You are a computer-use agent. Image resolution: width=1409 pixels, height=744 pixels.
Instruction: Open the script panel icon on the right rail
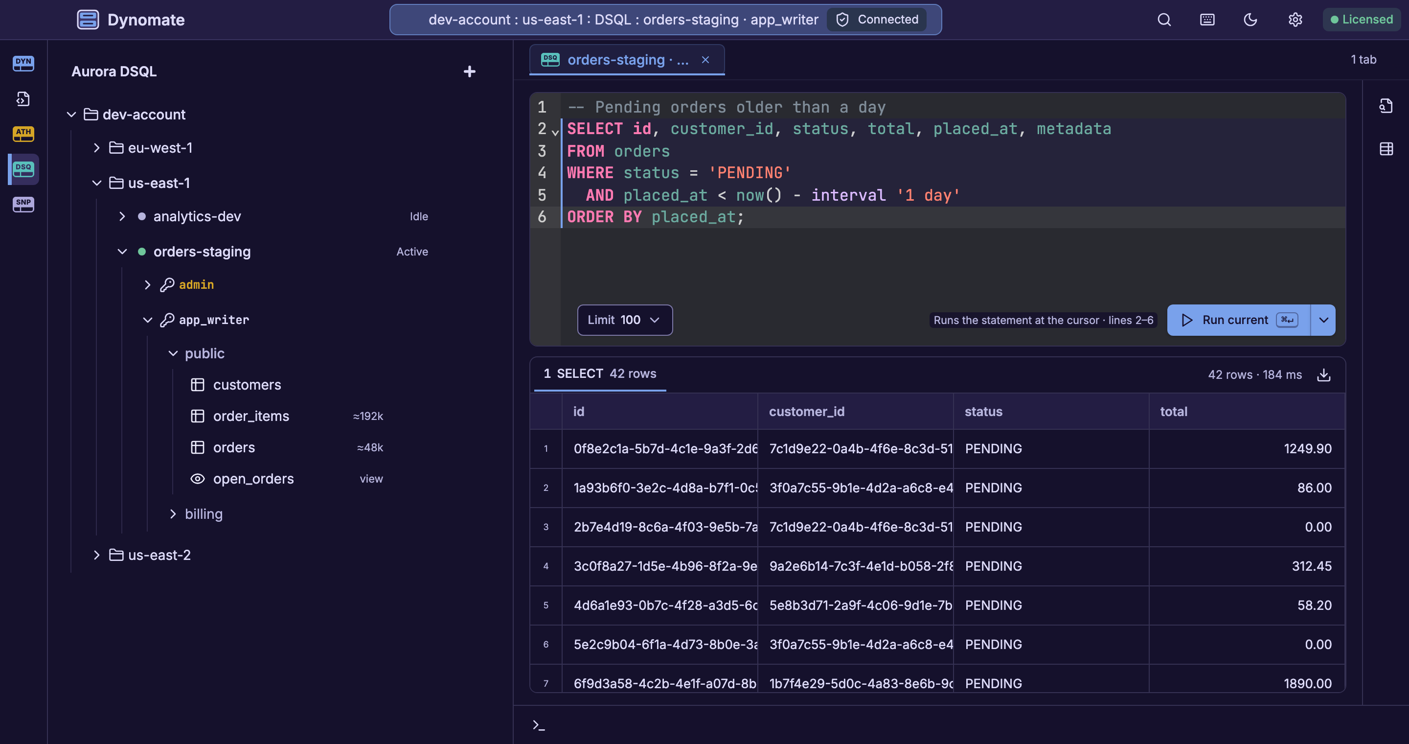(1386, 106)
